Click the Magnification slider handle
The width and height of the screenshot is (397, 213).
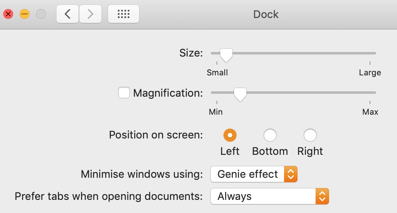pyautogui.click(x=240, y=94)
